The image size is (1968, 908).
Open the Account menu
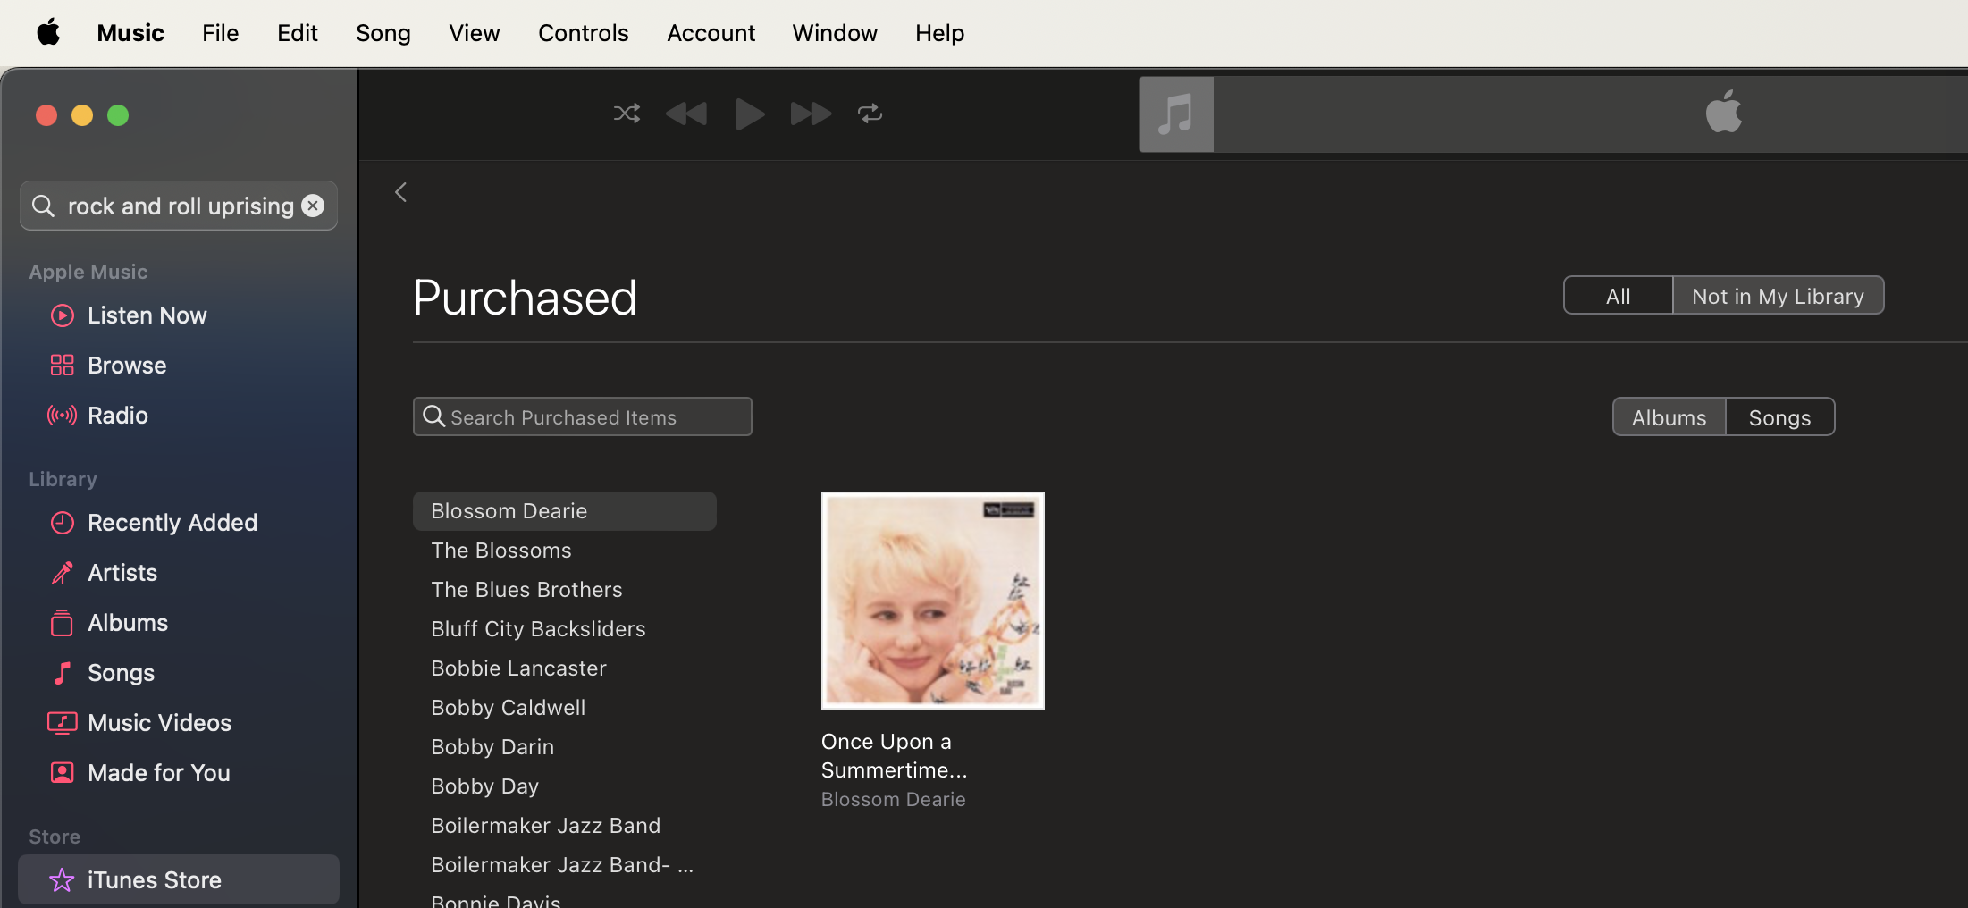click(x=711, y=33)
